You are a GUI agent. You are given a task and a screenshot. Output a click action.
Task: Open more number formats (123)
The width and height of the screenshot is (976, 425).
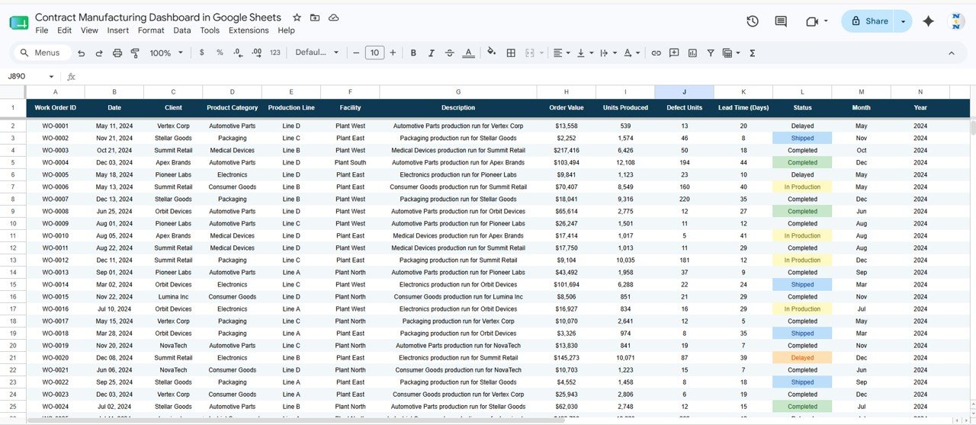(x=275, y=53)
